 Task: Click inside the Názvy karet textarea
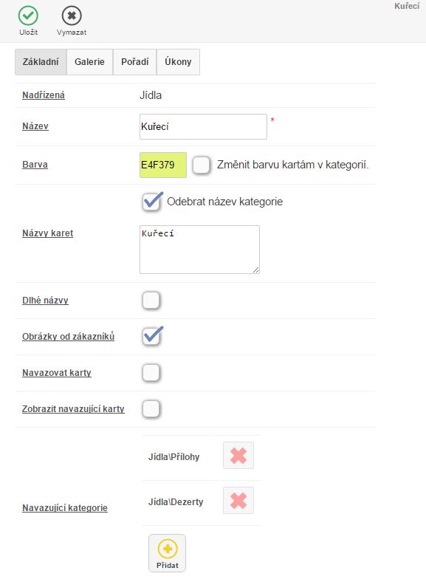(x=199, y=250)
